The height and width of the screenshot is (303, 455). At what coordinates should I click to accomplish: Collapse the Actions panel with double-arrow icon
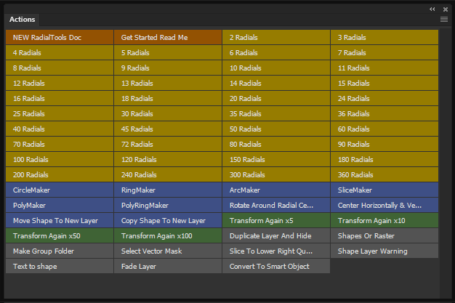[432, 9]
